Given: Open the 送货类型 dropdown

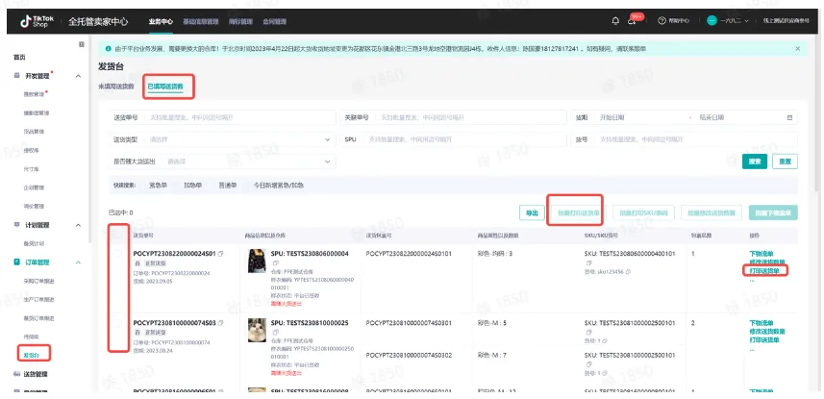Looking at the screenshot, I should pyautogui.click(x=221, y=139).
